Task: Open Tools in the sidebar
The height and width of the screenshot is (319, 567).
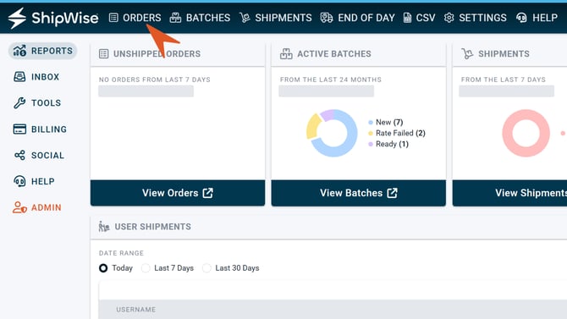Action: 37,102
